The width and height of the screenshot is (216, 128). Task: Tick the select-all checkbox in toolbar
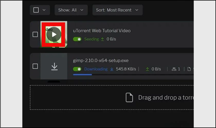tap(36, 10)
